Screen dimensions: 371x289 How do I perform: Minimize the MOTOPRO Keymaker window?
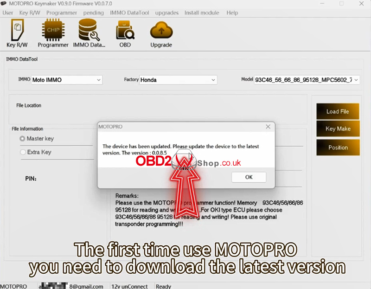[x=322, y=4]
